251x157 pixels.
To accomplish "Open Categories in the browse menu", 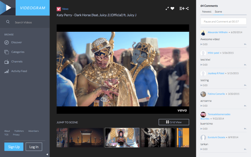I will coord(18,52).
